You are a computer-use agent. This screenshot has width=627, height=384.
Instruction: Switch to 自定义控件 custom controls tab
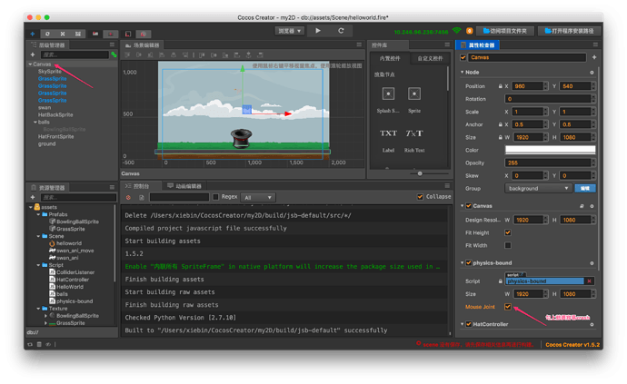[x=430, y=58]
